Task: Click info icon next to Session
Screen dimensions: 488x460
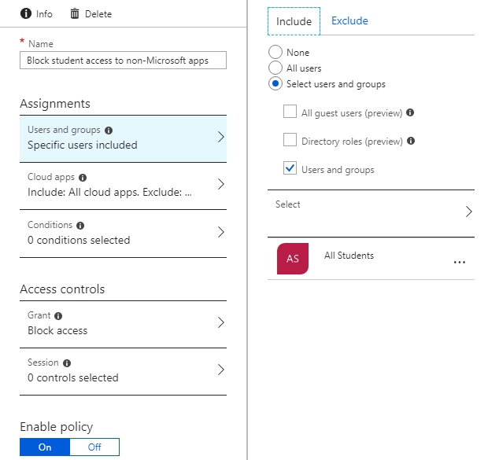Action: 67,363
